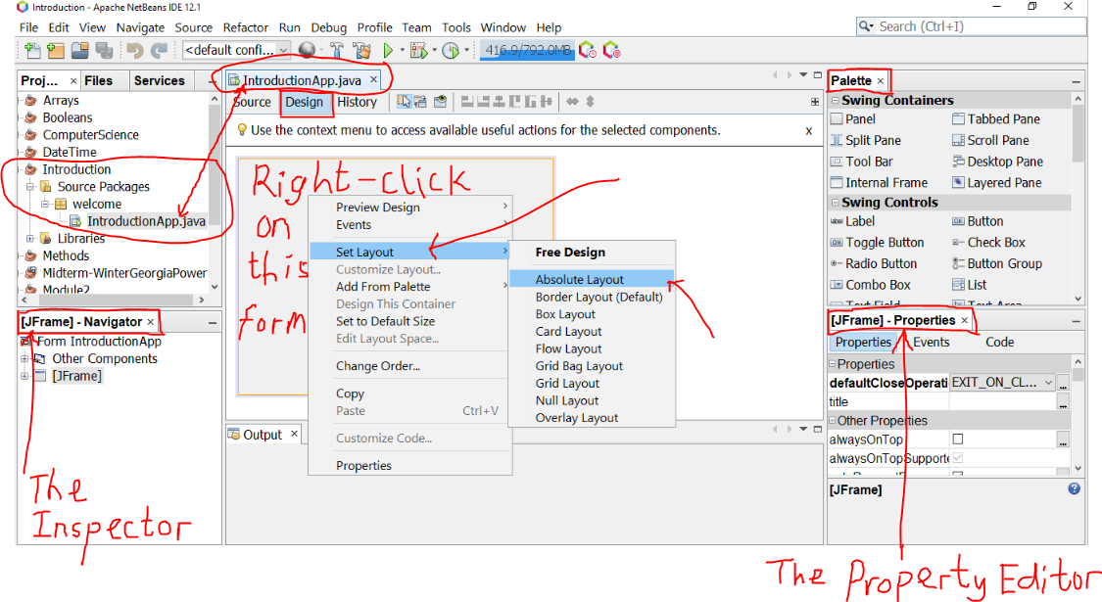This screenshot has height=602, width=1102.
Task: Click the Save All toolbar icon
Action: point(104,51)
